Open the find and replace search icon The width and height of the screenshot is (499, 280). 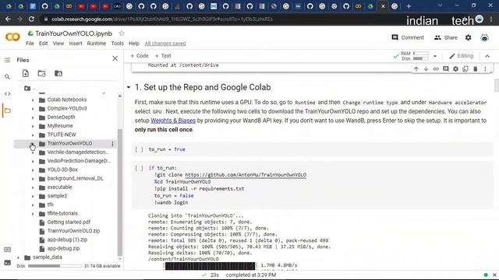[7, 77]
